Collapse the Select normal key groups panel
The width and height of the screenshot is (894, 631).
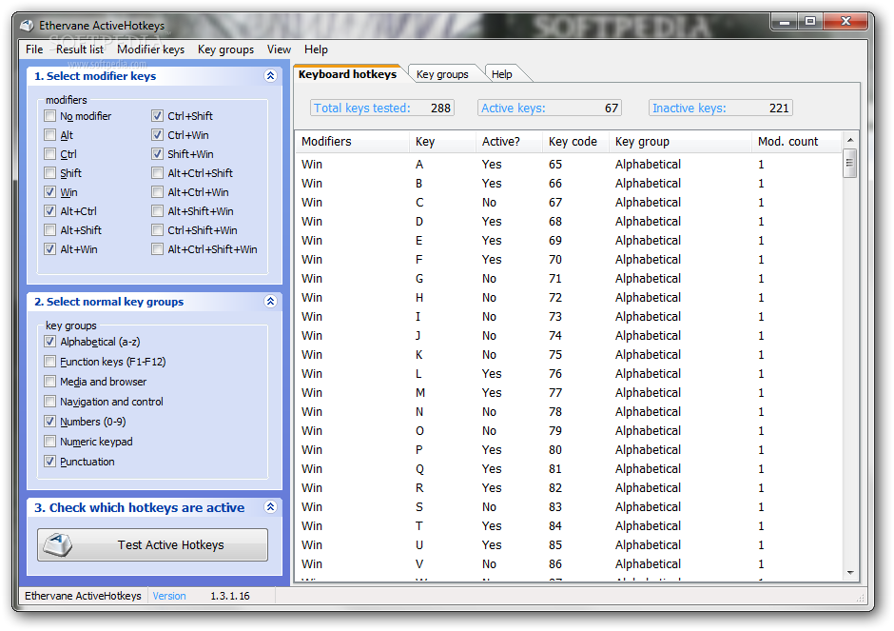pos(271,302)
